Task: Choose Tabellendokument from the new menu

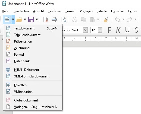Action: 33,35
